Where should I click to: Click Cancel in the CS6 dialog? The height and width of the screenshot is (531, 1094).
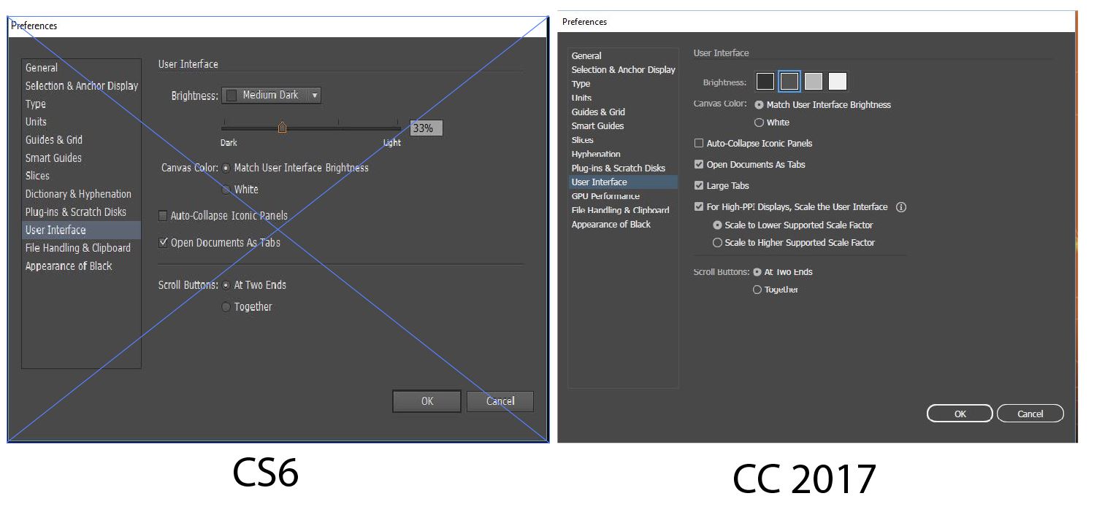(500, 401)
